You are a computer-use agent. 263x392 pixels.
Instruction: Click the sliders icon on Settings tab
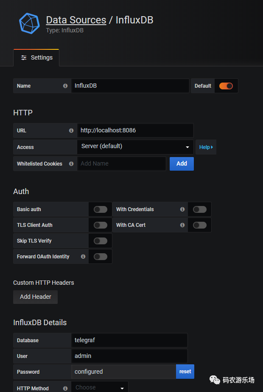click(x=24, y=58)
